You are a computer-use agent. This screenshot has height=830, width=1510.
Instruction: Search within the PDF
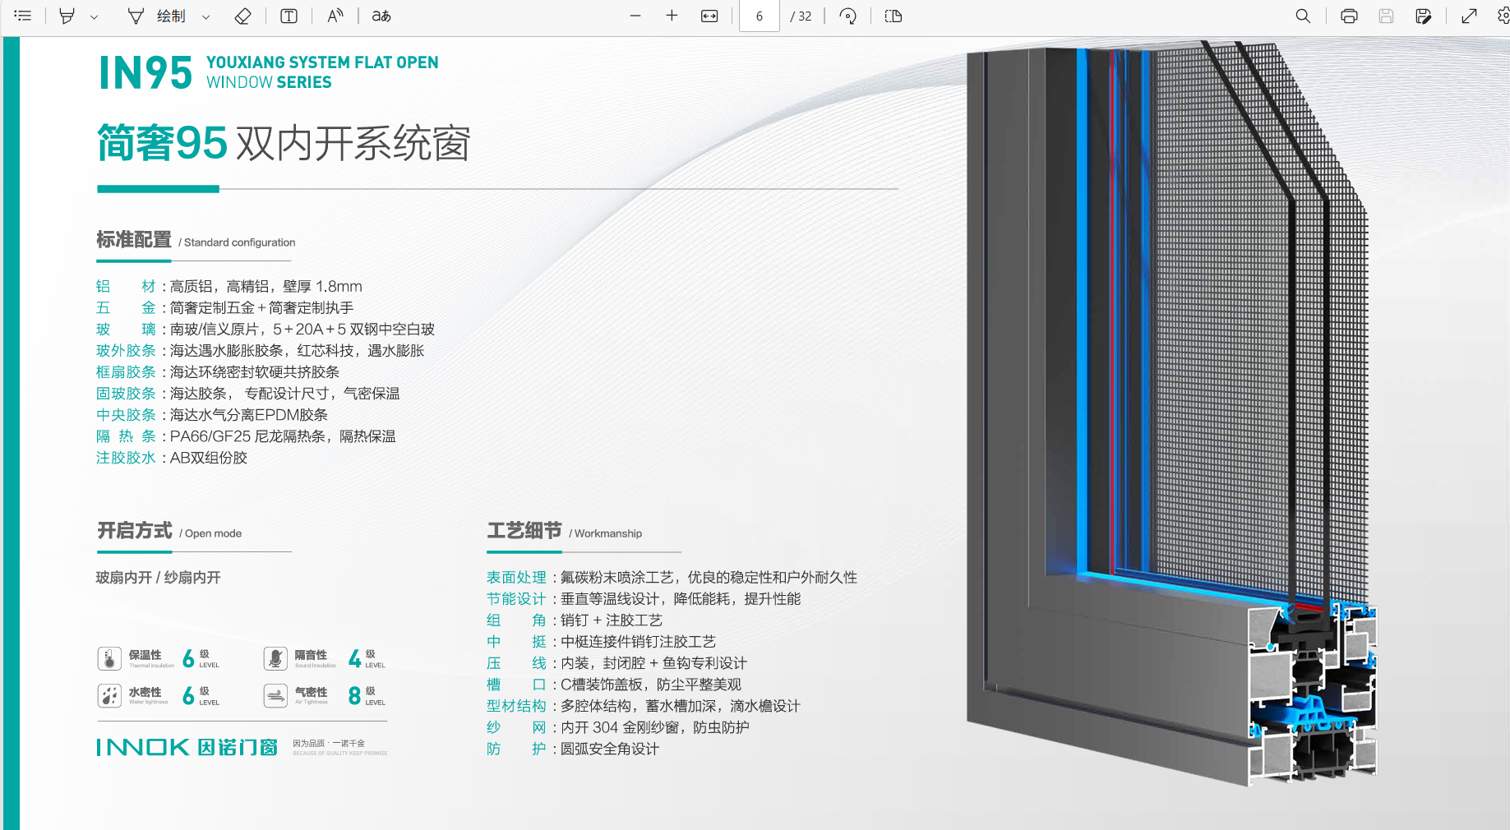1303,16
